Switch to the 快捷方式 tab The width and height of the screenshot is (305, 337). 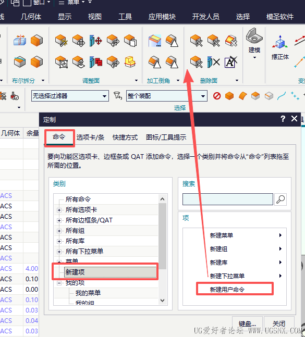[x=125, y=138]
